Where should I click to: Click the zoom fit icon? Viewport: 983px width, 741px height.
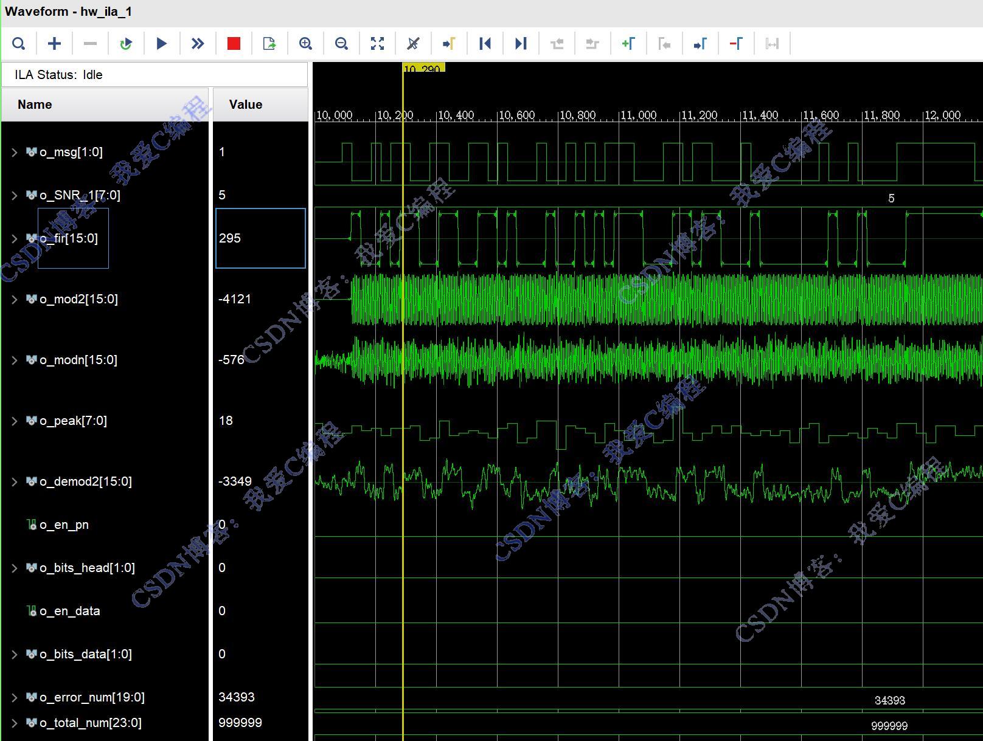[377, 44]
